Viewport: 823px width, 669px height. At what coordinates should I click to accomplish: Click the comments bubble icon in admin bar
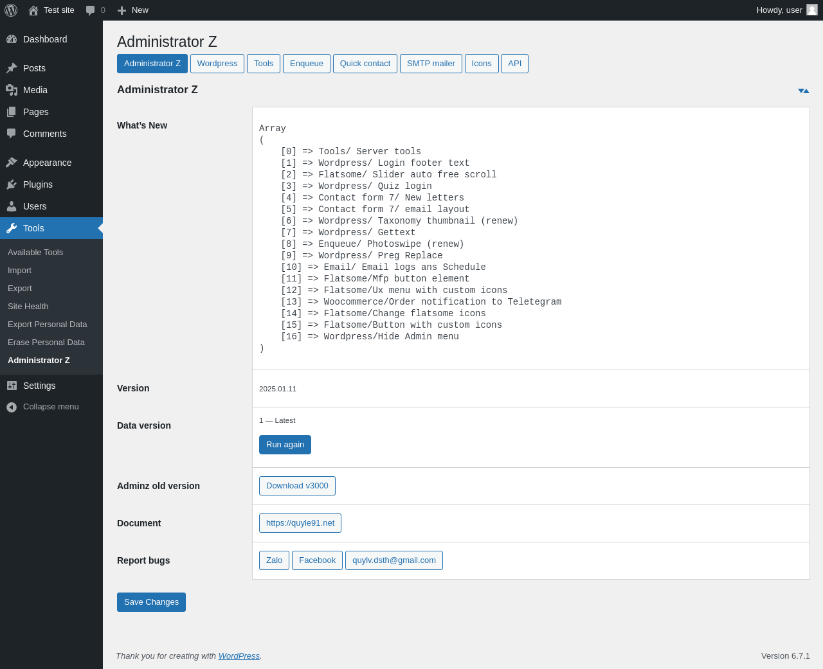pyautogui.click(x=91, y=10)
